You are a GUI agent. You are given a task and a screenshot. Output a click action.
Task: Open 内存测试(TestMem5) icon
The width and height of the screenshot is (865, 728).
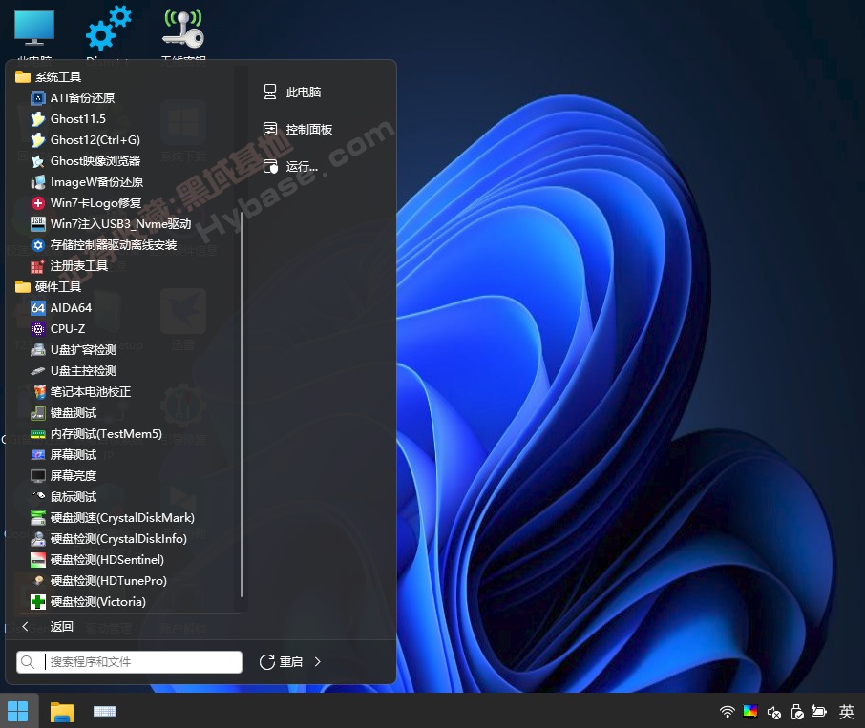coord(37,434)
